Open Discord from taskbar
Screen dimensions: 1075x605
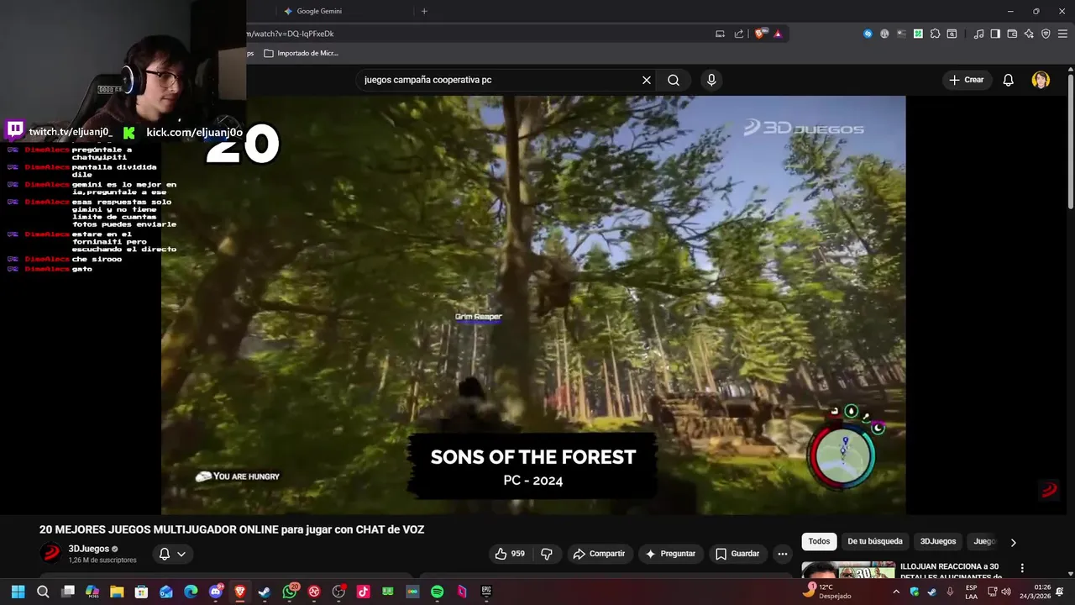click(216, 592)
